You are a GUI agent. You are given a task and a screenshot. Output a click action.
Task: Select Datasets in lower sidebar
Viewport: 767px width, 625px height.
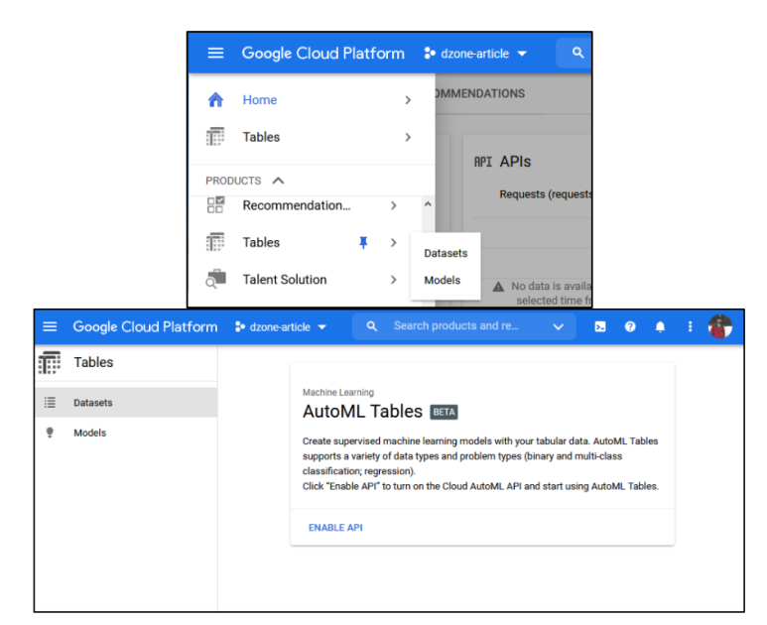point(126,403)
